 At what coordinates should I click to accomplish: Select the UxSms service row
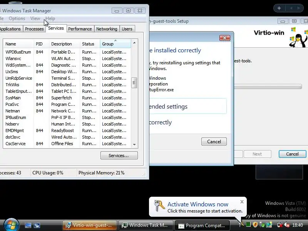(67, 72)
